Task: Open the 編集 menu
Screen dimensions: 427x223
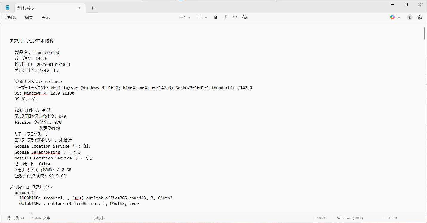Action: 29,18
